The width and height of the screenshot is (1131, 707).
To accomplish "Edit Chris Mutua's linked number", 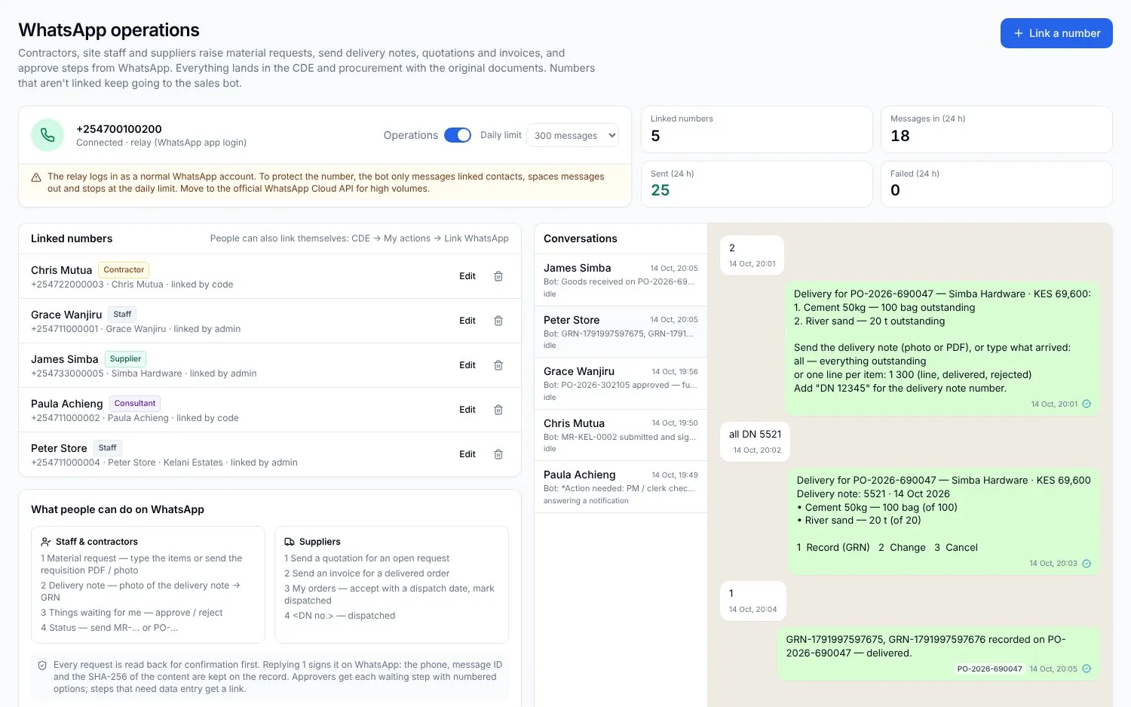I will pyautogui.click(x=467, y=276).
